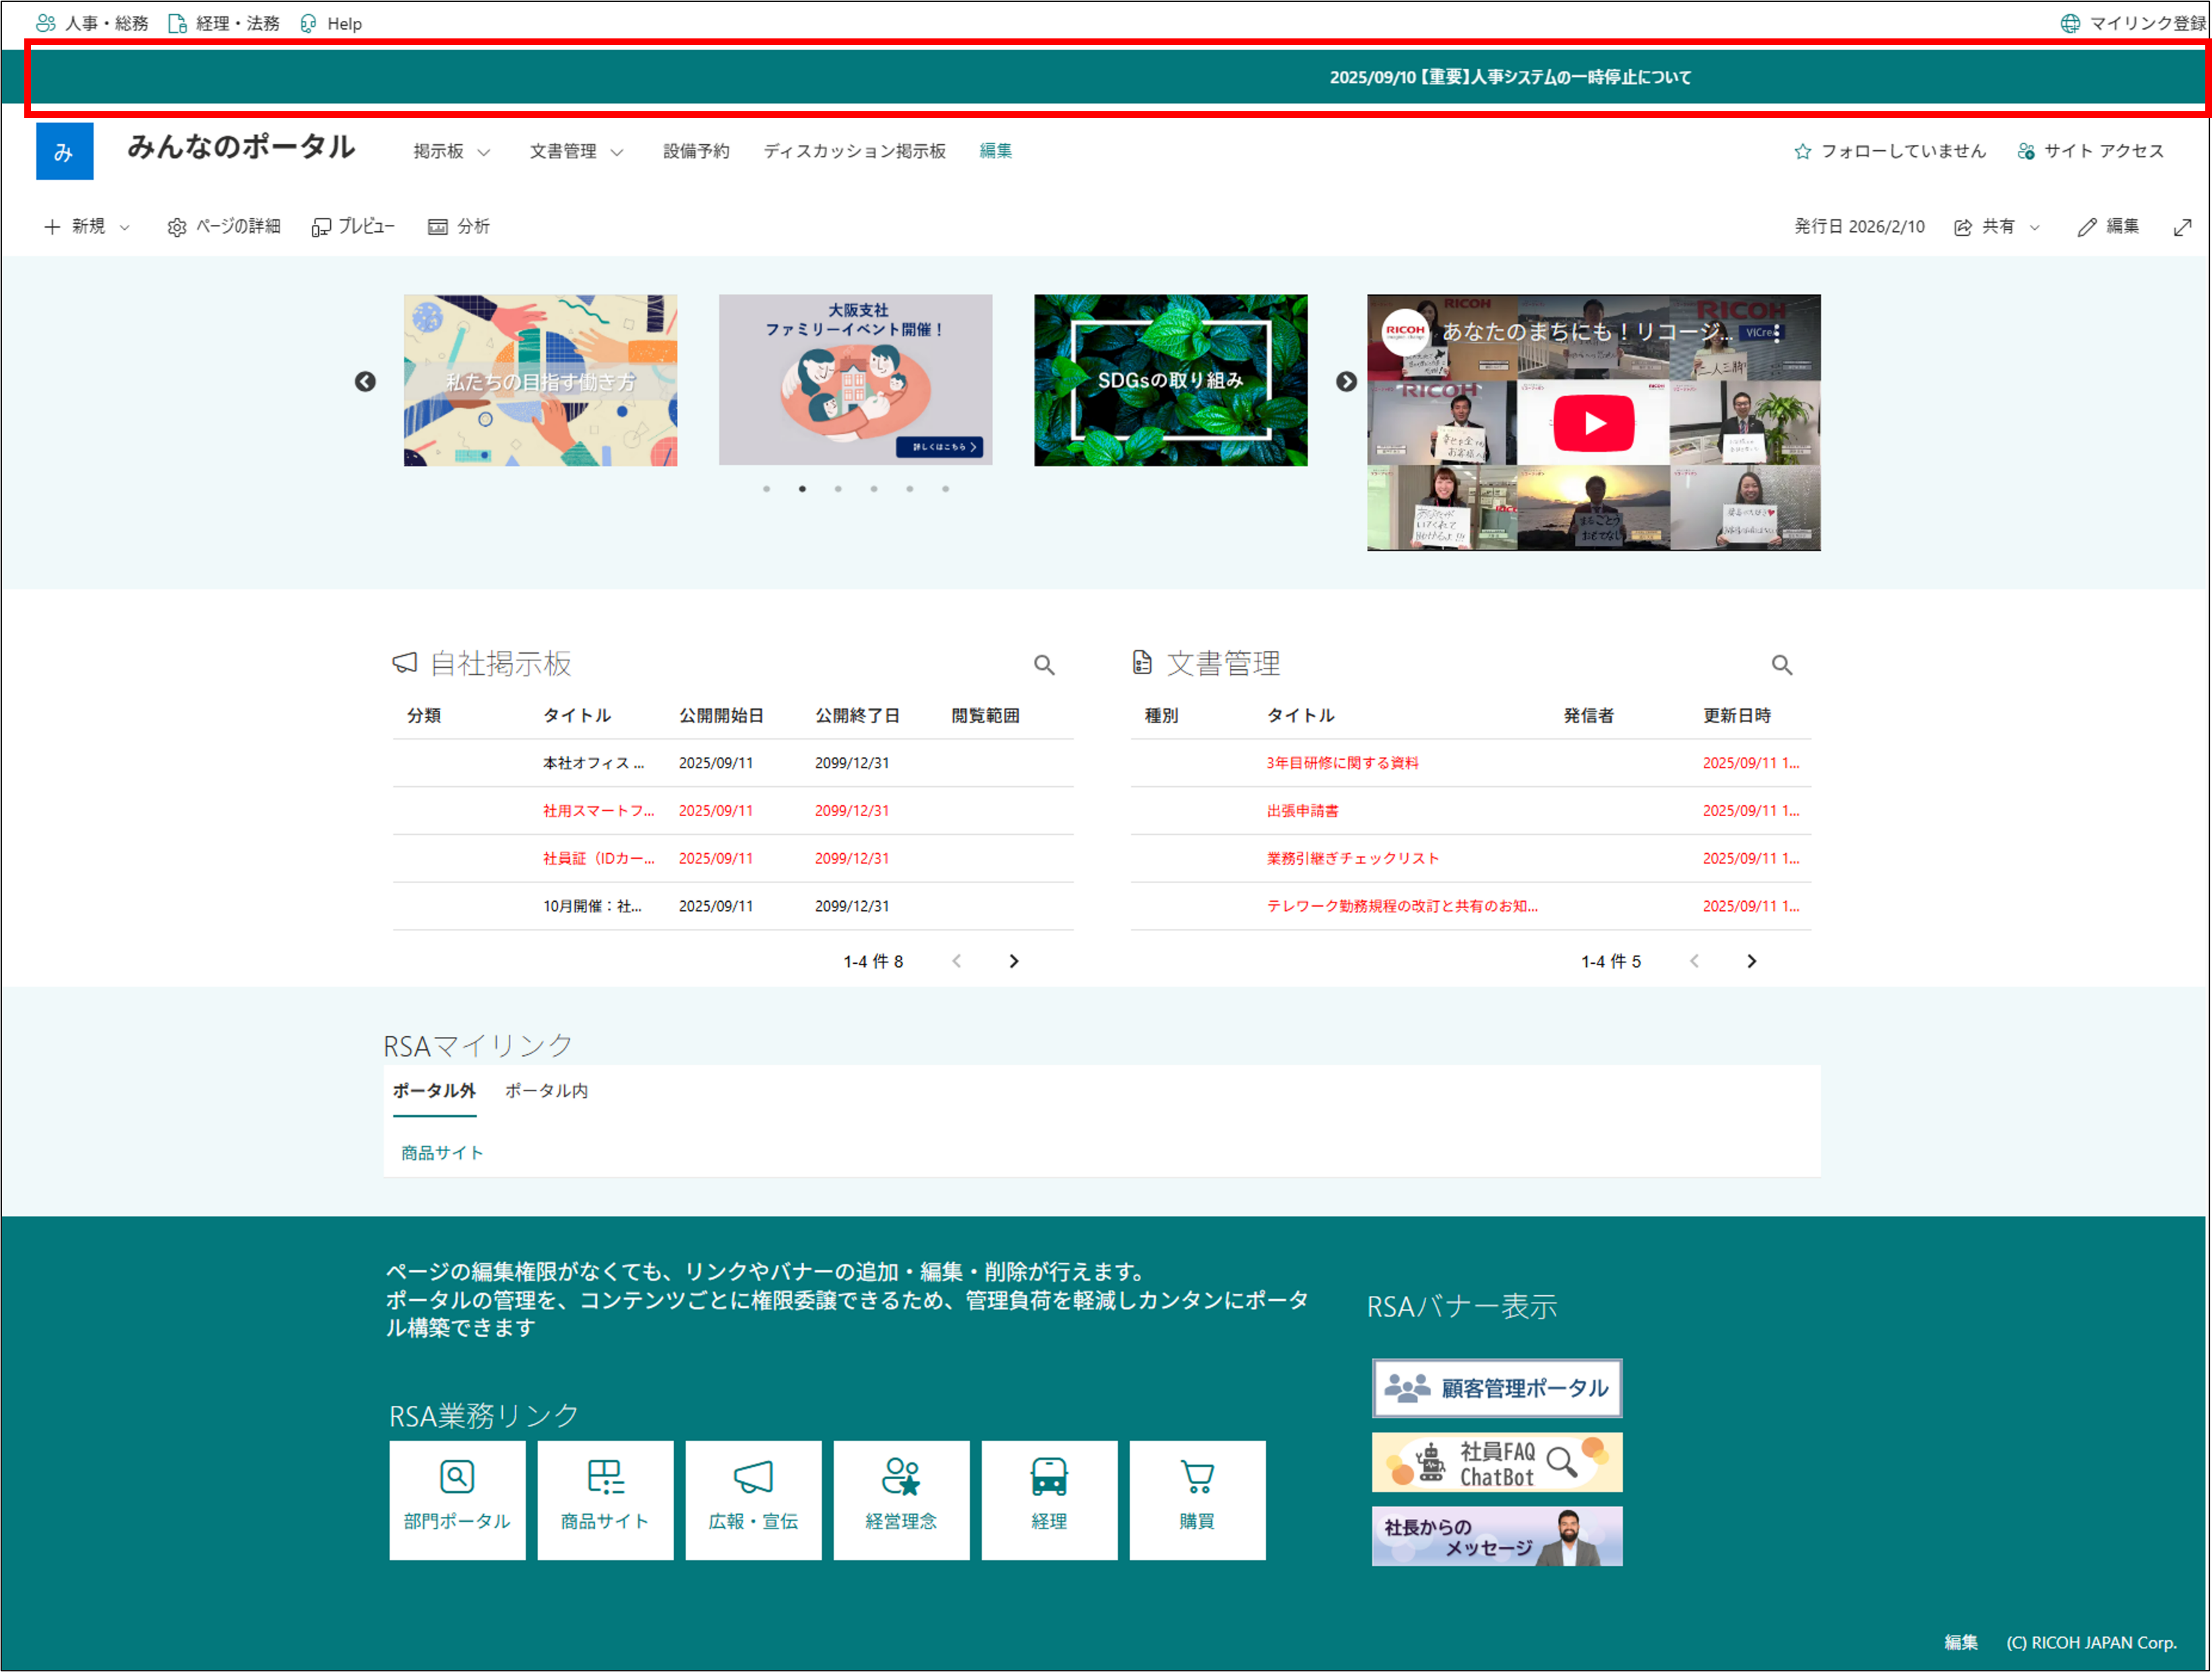Image resolution: width=2212 pixels, height=1672 pixels.
Task: Select the ポータル外 tab
Action: coord(434,1091)
